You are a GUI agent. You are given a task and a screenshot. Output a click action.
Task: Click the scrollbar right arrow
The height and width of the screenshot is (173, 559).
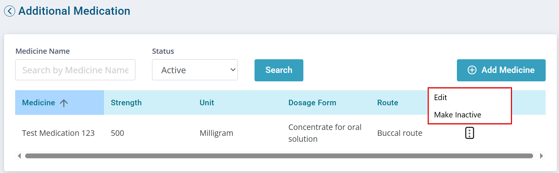[x=542, y=156]
